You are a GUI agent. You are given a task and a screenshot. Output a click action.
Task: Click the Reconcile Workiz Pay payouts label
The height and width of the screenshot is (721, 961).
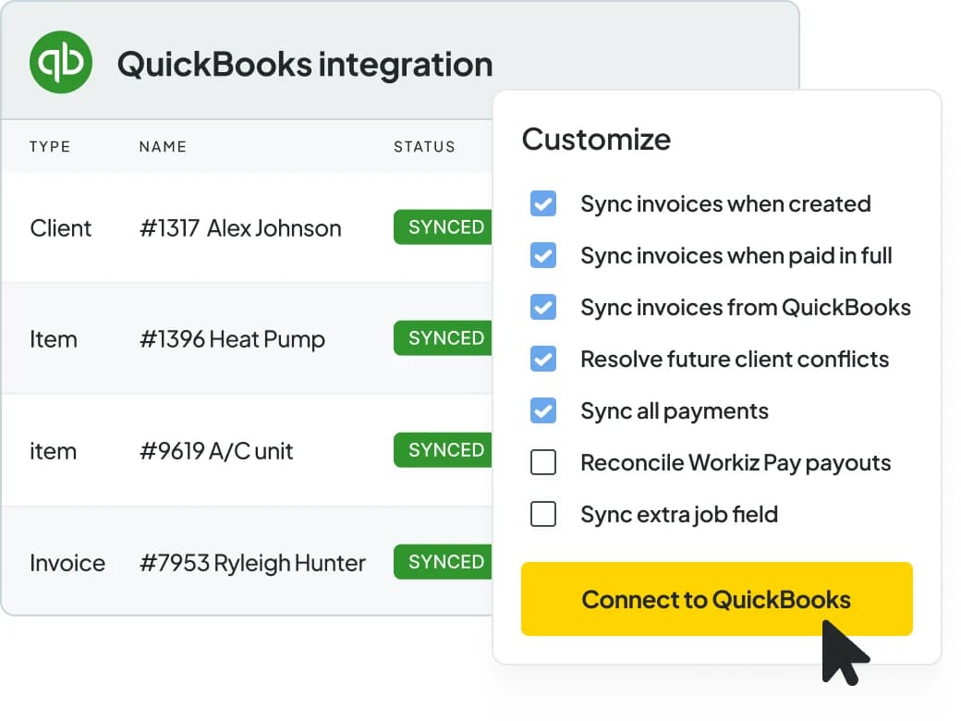736,462
